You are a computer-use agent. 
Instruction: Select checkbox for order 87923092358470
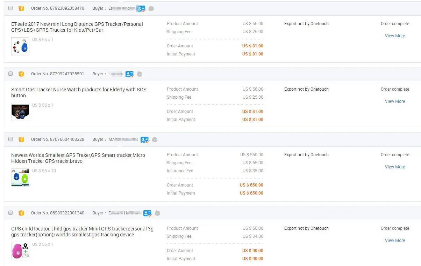(10, 8)
